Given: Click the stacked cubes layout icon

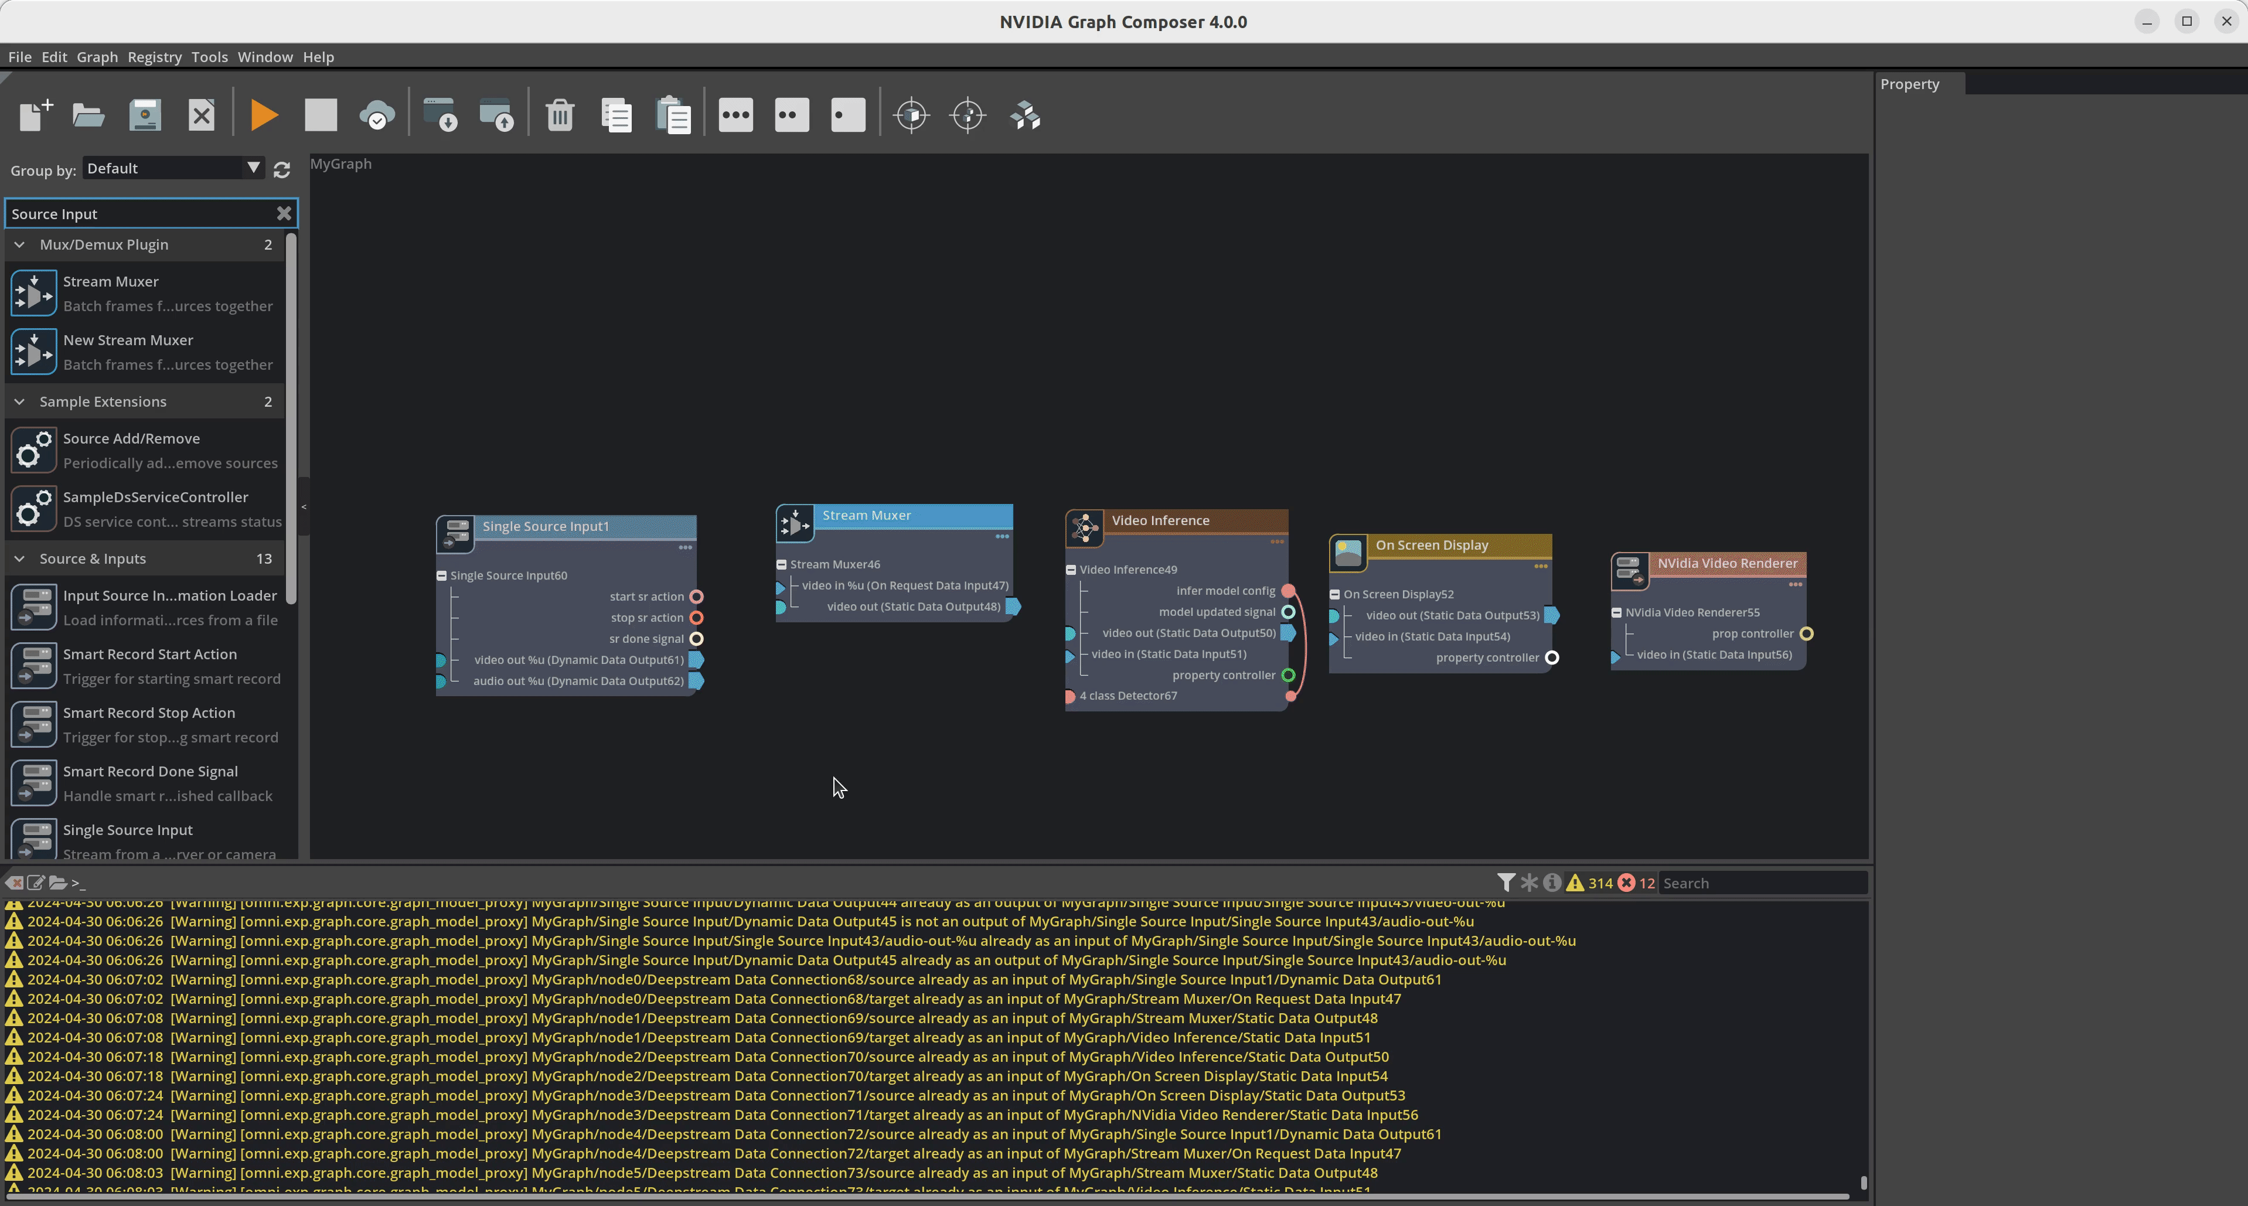Looking at the screenshot, I should (x=1026, y=114).
